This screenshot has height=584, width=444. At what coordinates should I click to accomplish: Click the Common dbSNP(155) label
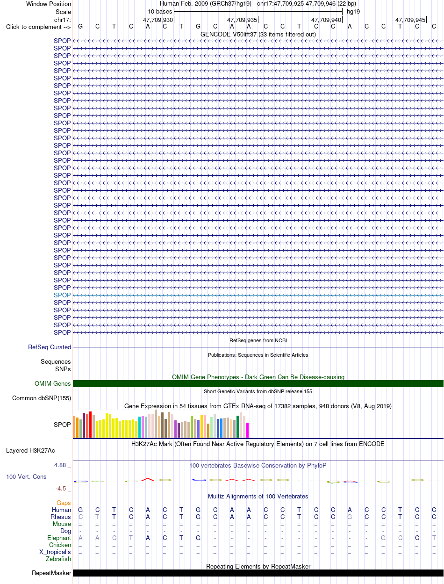(x=42, y=398)
